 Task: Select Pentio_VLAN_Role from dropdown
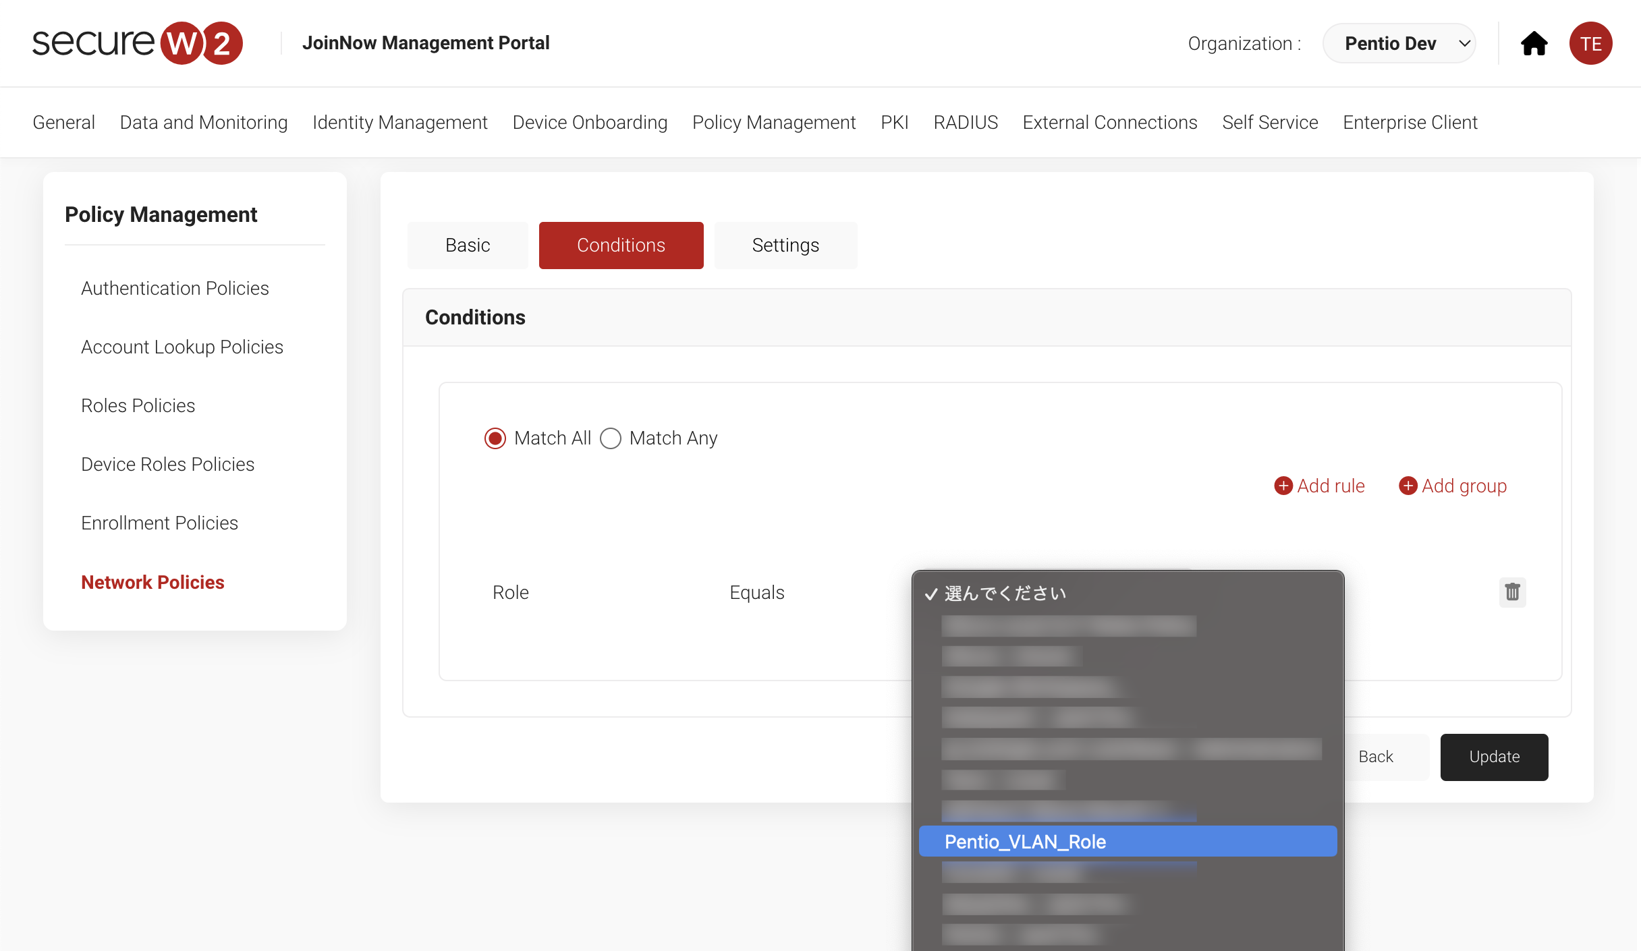coord(1129,840)
